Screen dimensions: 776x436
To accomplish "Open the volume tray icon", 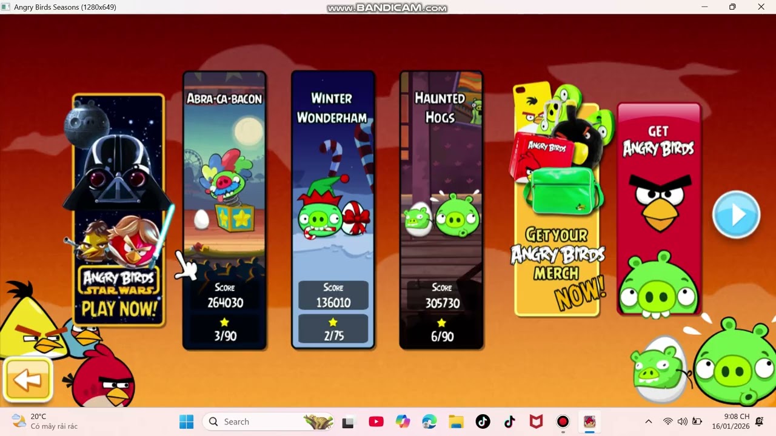I will (682, 422).
